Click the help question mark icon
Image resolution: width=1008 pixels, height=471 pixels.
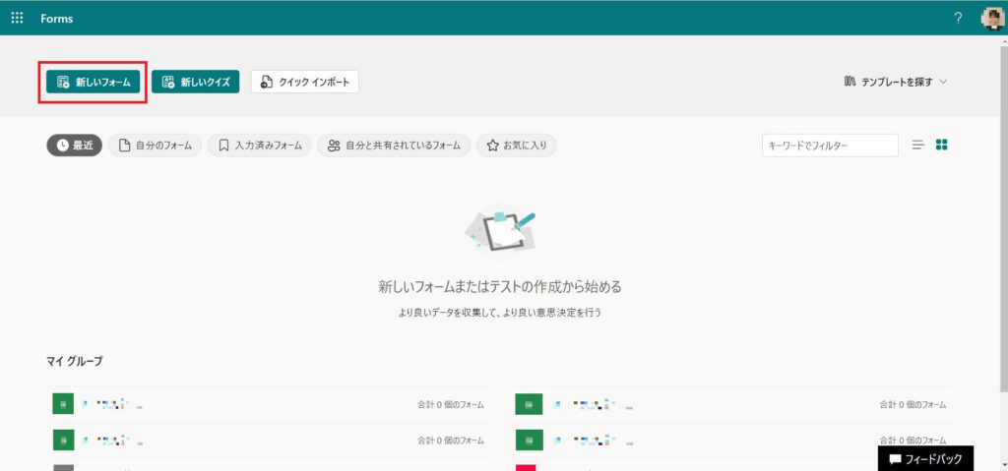(958, 18)
